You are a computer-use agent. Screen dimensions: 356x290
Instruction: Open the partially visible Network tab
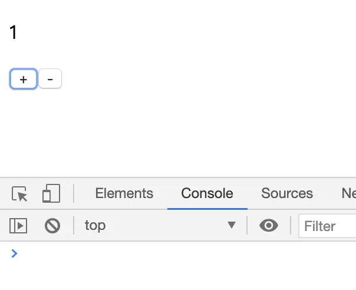pos(348,193)
